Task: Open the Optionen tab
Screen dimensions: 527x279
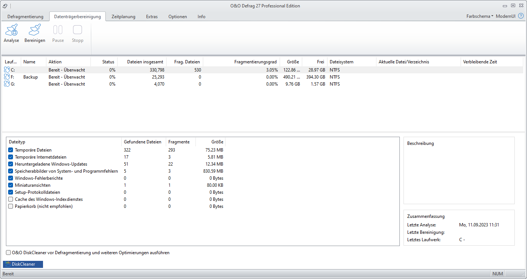Action: click(x=178, y=17)
